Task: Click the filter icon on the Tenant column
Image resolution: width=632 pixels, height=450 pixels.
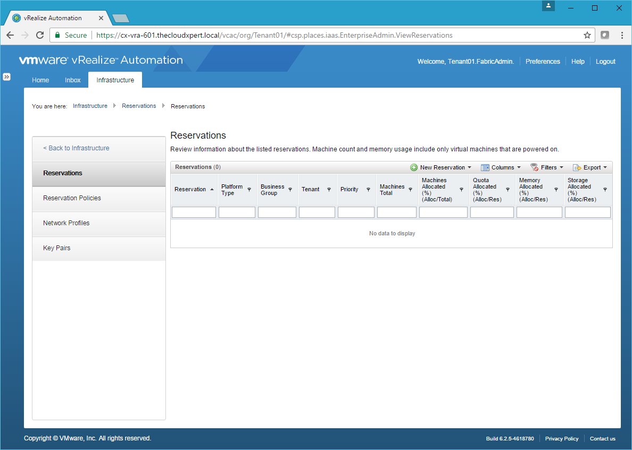Action: 329,190
